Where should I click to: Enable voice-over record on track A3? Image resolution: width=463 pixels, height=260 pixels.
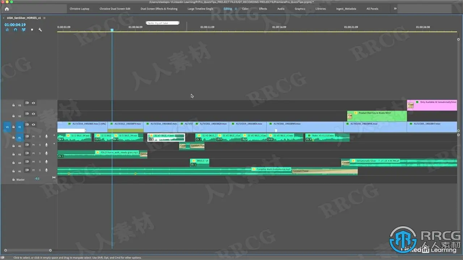click(46, 153)
